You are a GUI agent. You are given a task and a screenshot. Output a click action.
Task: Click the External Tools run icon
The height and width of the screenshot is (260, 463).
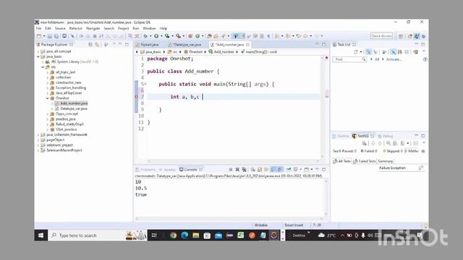(178, 36)
